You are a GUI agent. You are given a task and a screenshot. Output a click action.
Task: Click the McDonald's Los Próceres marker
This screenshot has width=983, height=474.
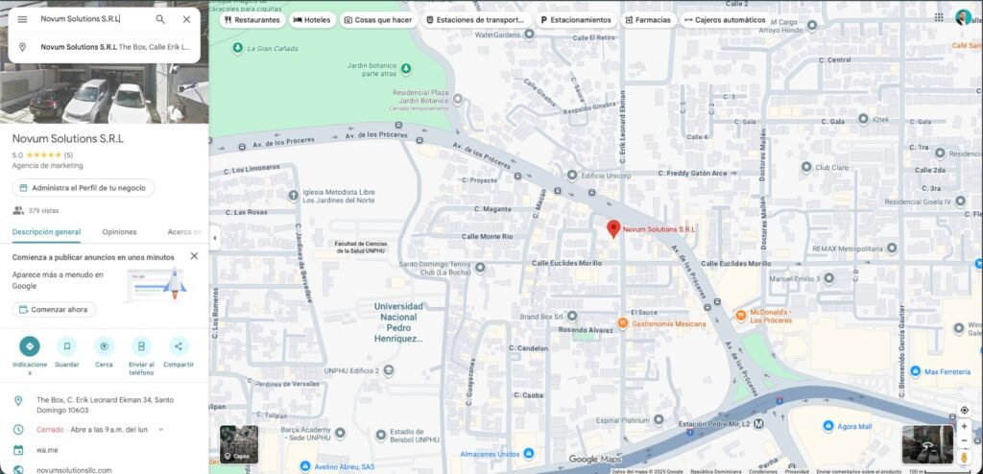pos(741,316)
